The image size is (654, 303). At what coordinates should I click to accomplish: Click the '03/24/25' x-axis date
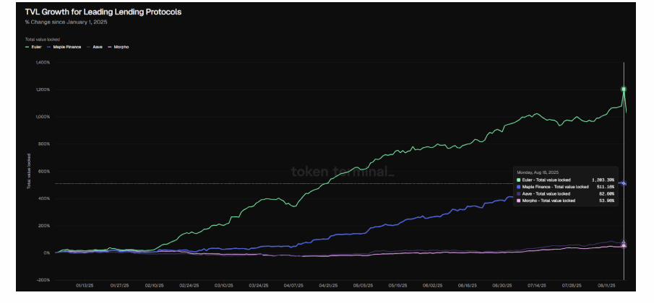click(258, 286)
